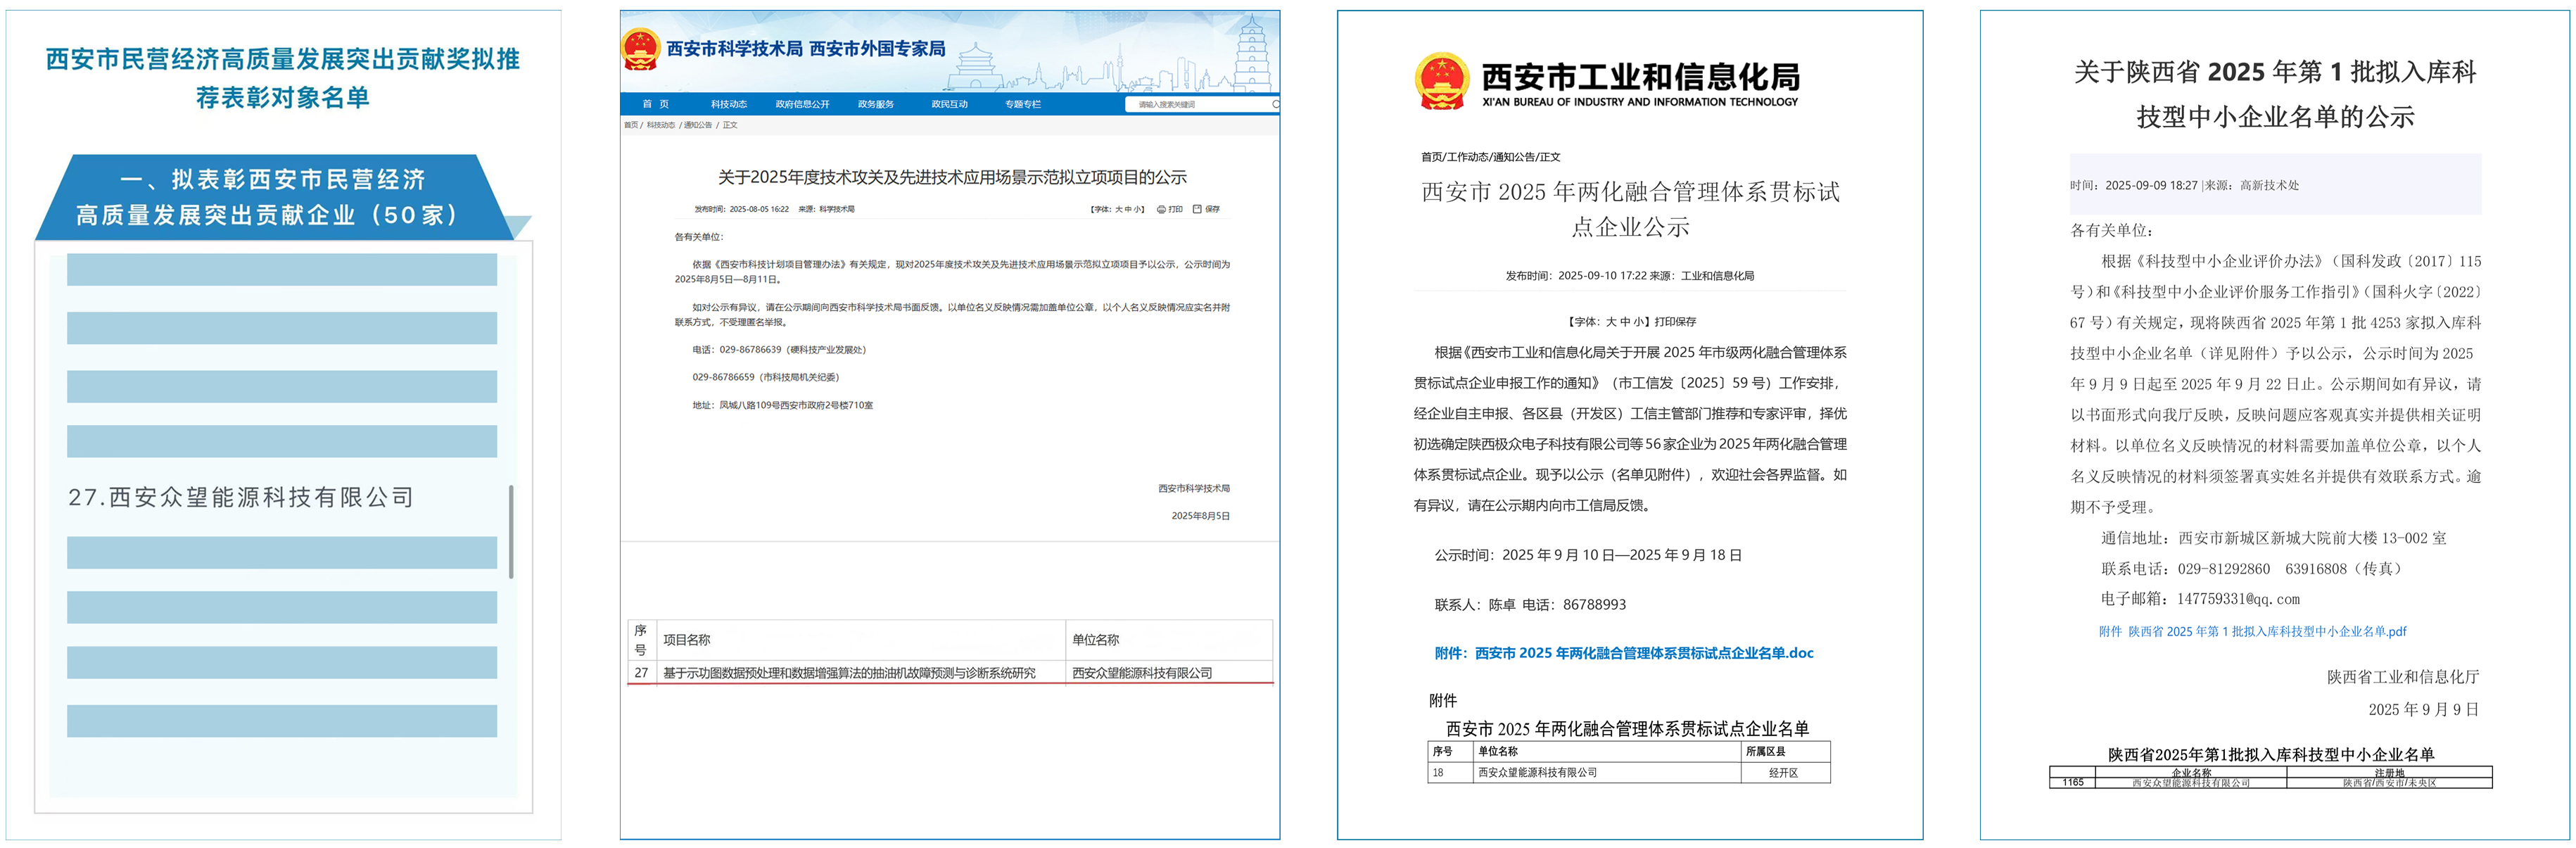Viewport: 2576px width, 848px height.
Task: Open the 科技动态 navigation menu item
Action: click(729, 104)
